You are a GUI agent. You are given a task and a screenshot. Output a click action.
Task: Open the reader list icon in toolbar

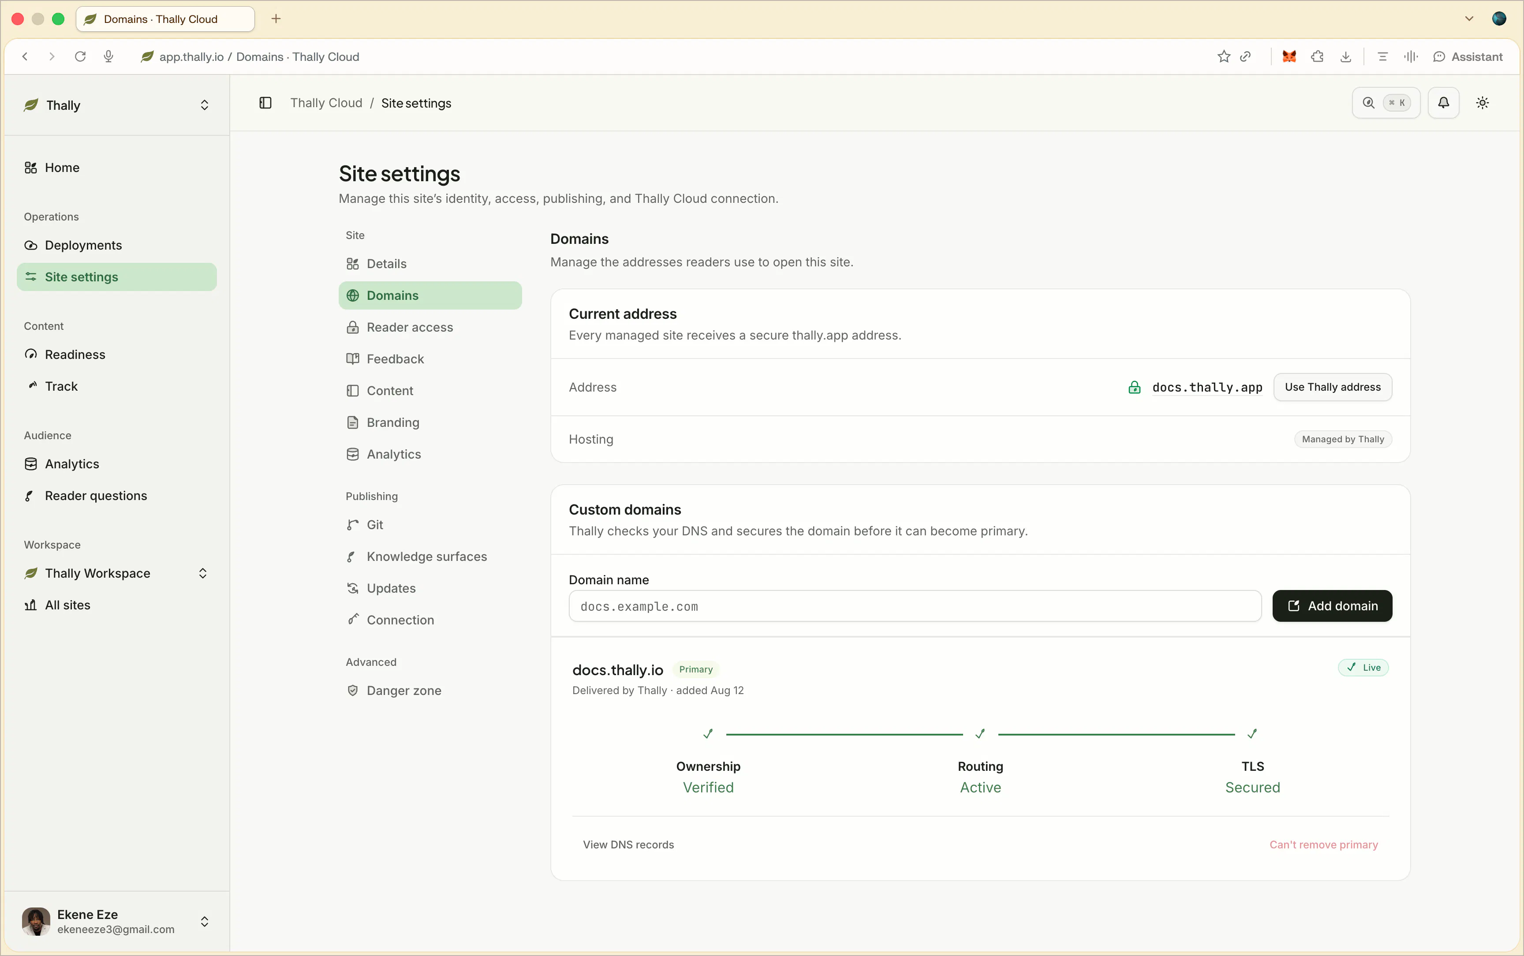[x=1382, y=57]
